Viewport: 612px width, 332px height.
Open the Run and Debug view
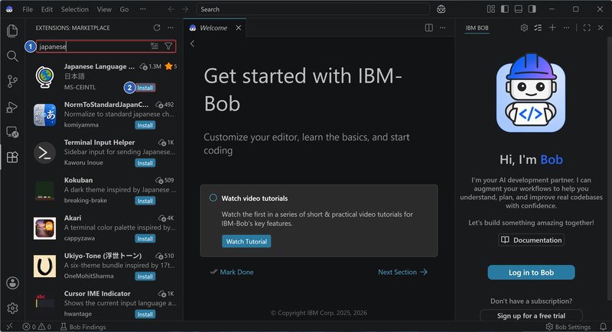pos(12,107)
